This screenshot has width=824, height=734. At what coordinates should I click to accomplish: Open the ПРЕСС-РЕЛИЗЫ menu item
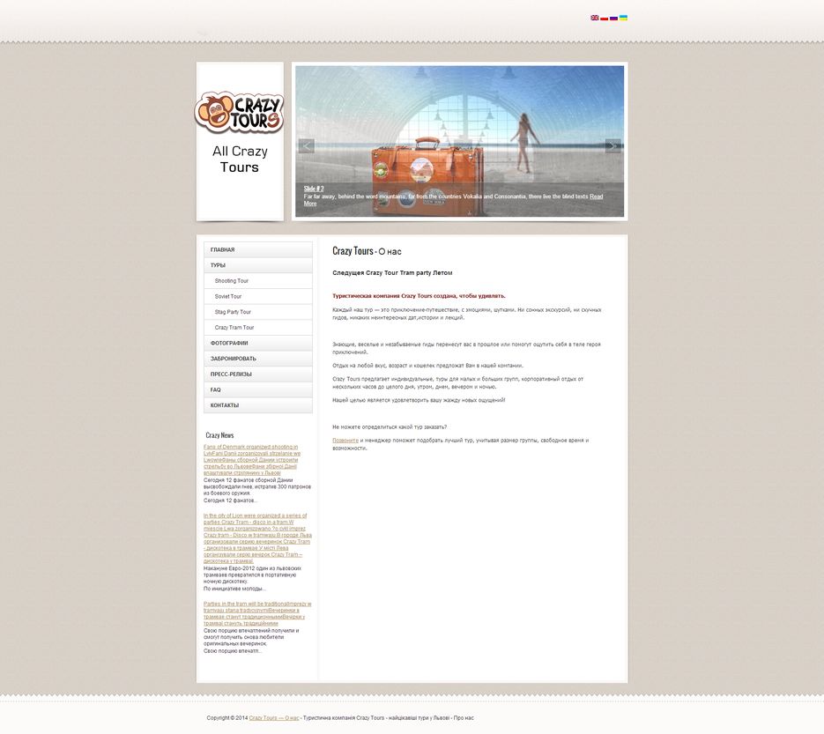(x=258, y=374)
